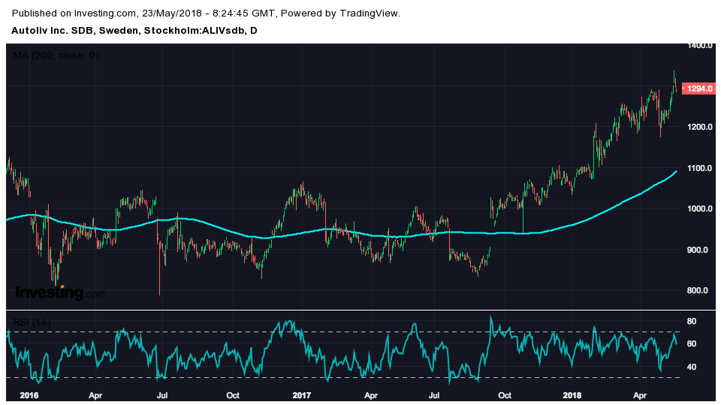Click the Jul label after 2016

(162, 395)
